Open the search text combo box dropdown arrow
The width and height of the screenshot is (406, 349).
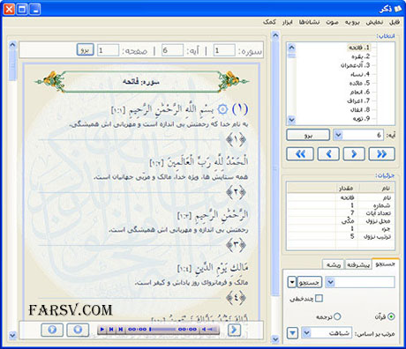330,282
